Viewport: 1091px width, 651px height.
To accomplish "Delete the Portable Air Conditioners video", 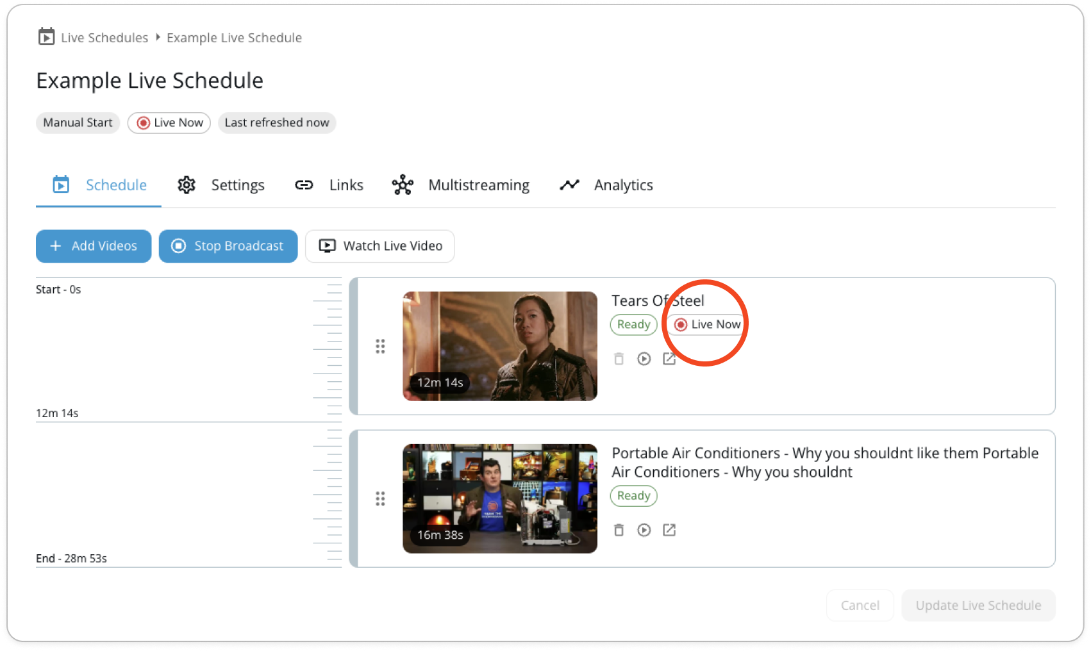I will point(619,530).
